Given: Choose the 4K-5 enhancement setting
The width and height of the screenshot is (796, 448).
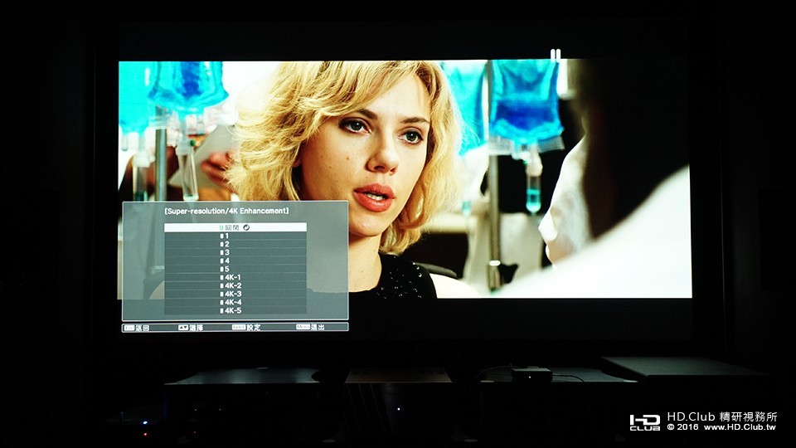Looking at the screenshot, I should click(x=235, y=310).
